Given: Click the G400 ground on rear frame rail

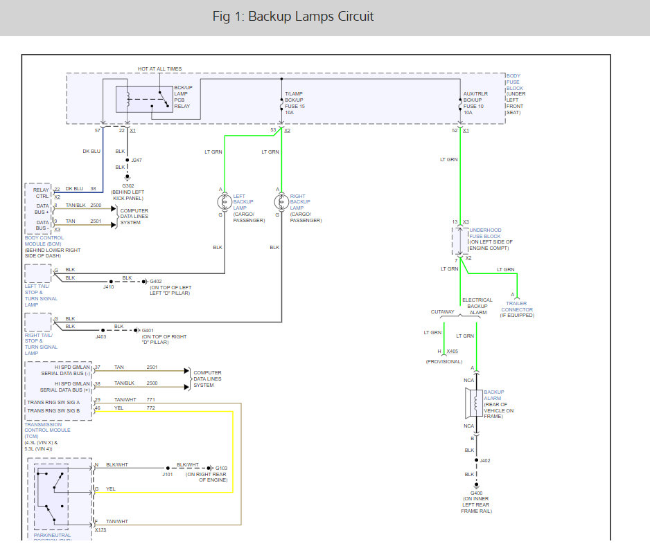Looking at the screenshot, I should pyautogui.click(x=477, y=485).
